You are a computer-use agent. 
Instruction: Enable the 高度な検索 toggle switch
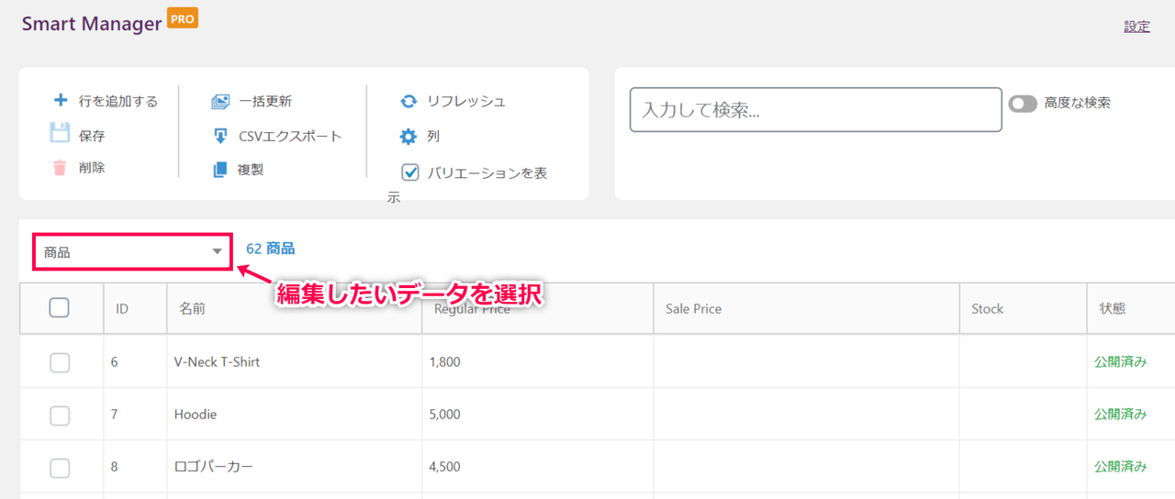coord(1023,104)
